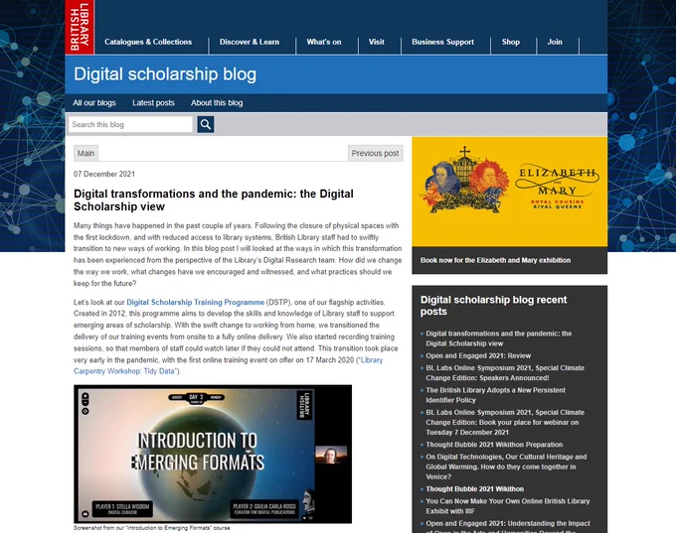Click the magnifying glass search button

coord(206,124)
